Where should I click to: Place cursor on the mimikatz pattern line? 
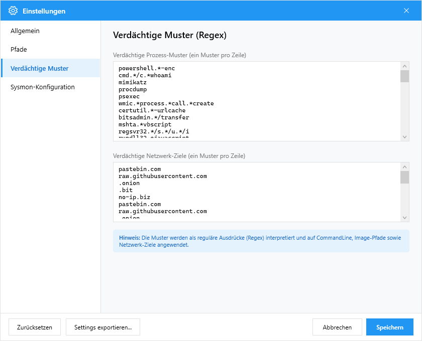(133, 82)
